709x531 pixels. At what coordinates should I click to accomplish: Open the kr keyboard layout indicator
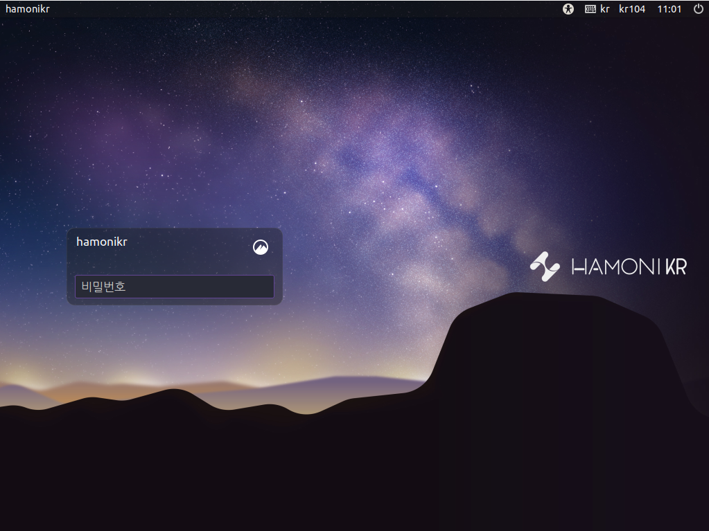[x=605, y=9]
